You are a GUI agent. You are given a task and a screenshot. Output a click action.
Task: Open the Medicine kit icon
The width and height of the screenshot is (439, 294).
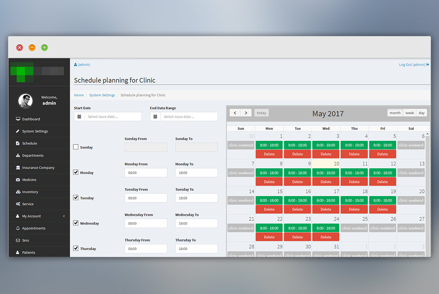[18, 180]
